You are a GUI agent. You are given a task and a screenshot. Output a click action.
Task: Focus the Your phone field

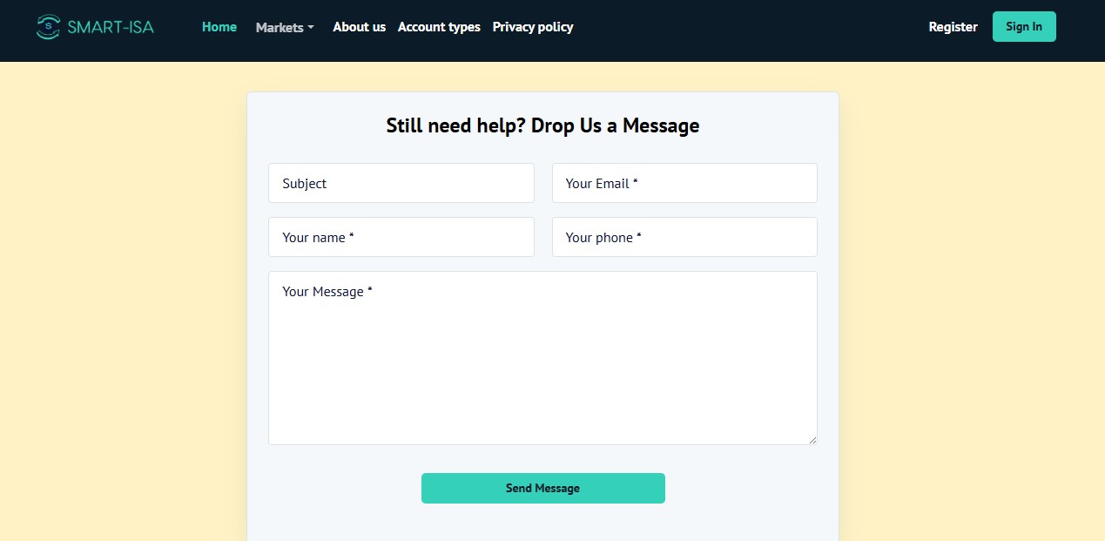click(684, 237)
